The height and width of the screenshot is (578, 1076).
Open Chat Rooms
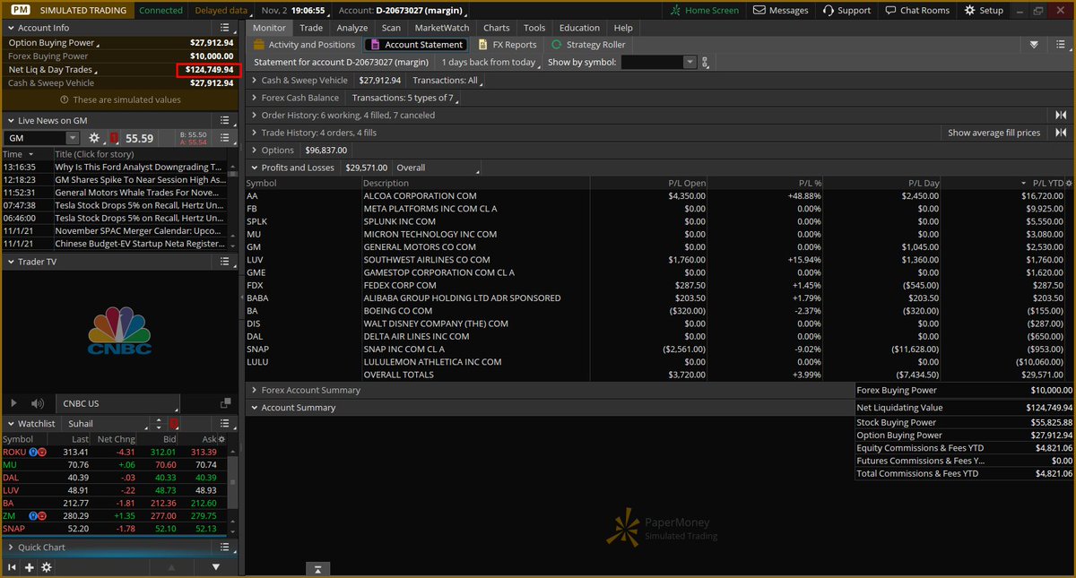tap(916, 11)
